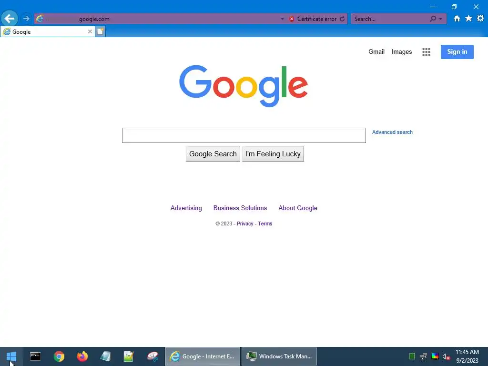The height and width of the screenshot is (366, 488).
Task: Refresh the page with the reload icon
Action: [342, 19]
